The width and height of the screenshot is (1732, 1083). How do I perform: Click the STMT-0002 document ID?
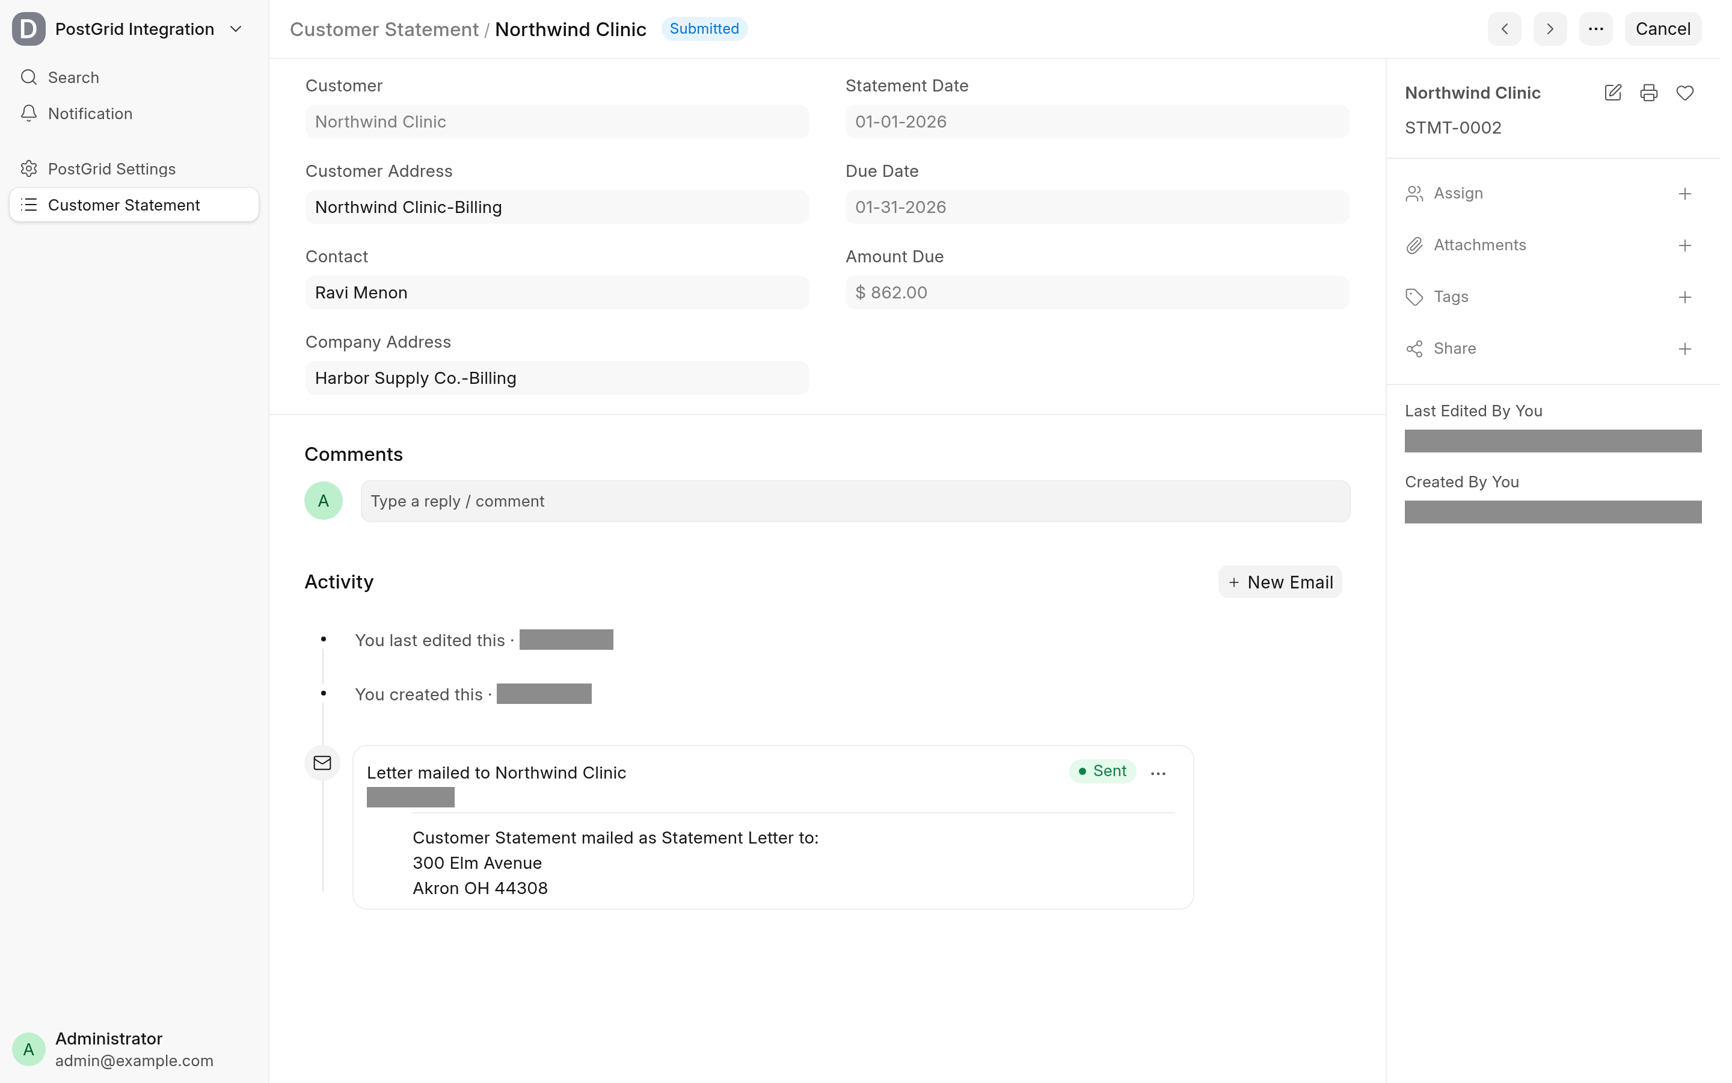(1453, 128)
